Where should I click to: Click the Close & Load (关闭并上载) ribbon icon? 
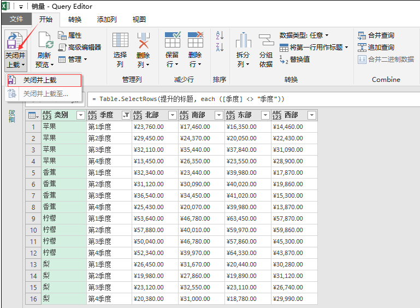(14, 41)
